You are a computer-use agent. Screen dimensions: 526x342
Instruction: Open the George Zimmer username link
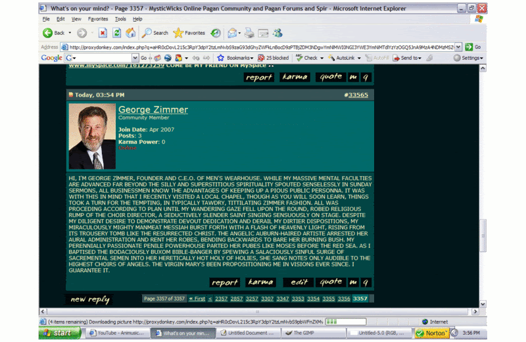point(153,109)
